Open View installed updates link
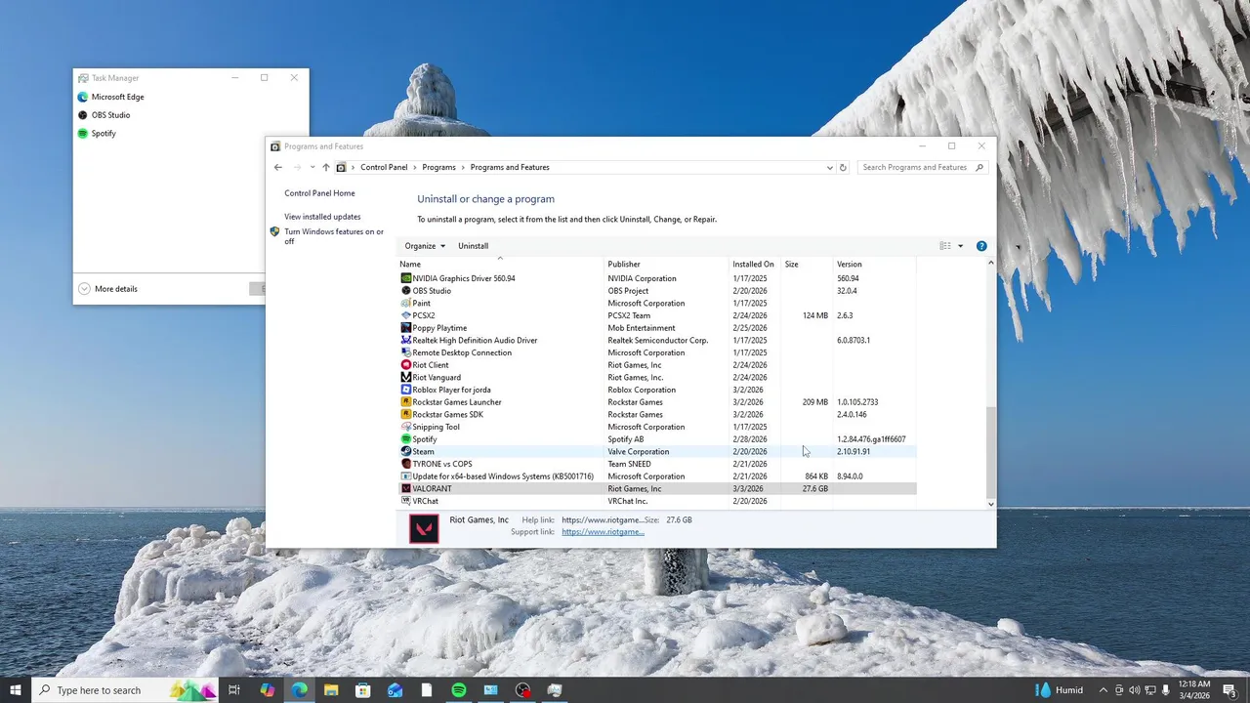 (322, 217)
